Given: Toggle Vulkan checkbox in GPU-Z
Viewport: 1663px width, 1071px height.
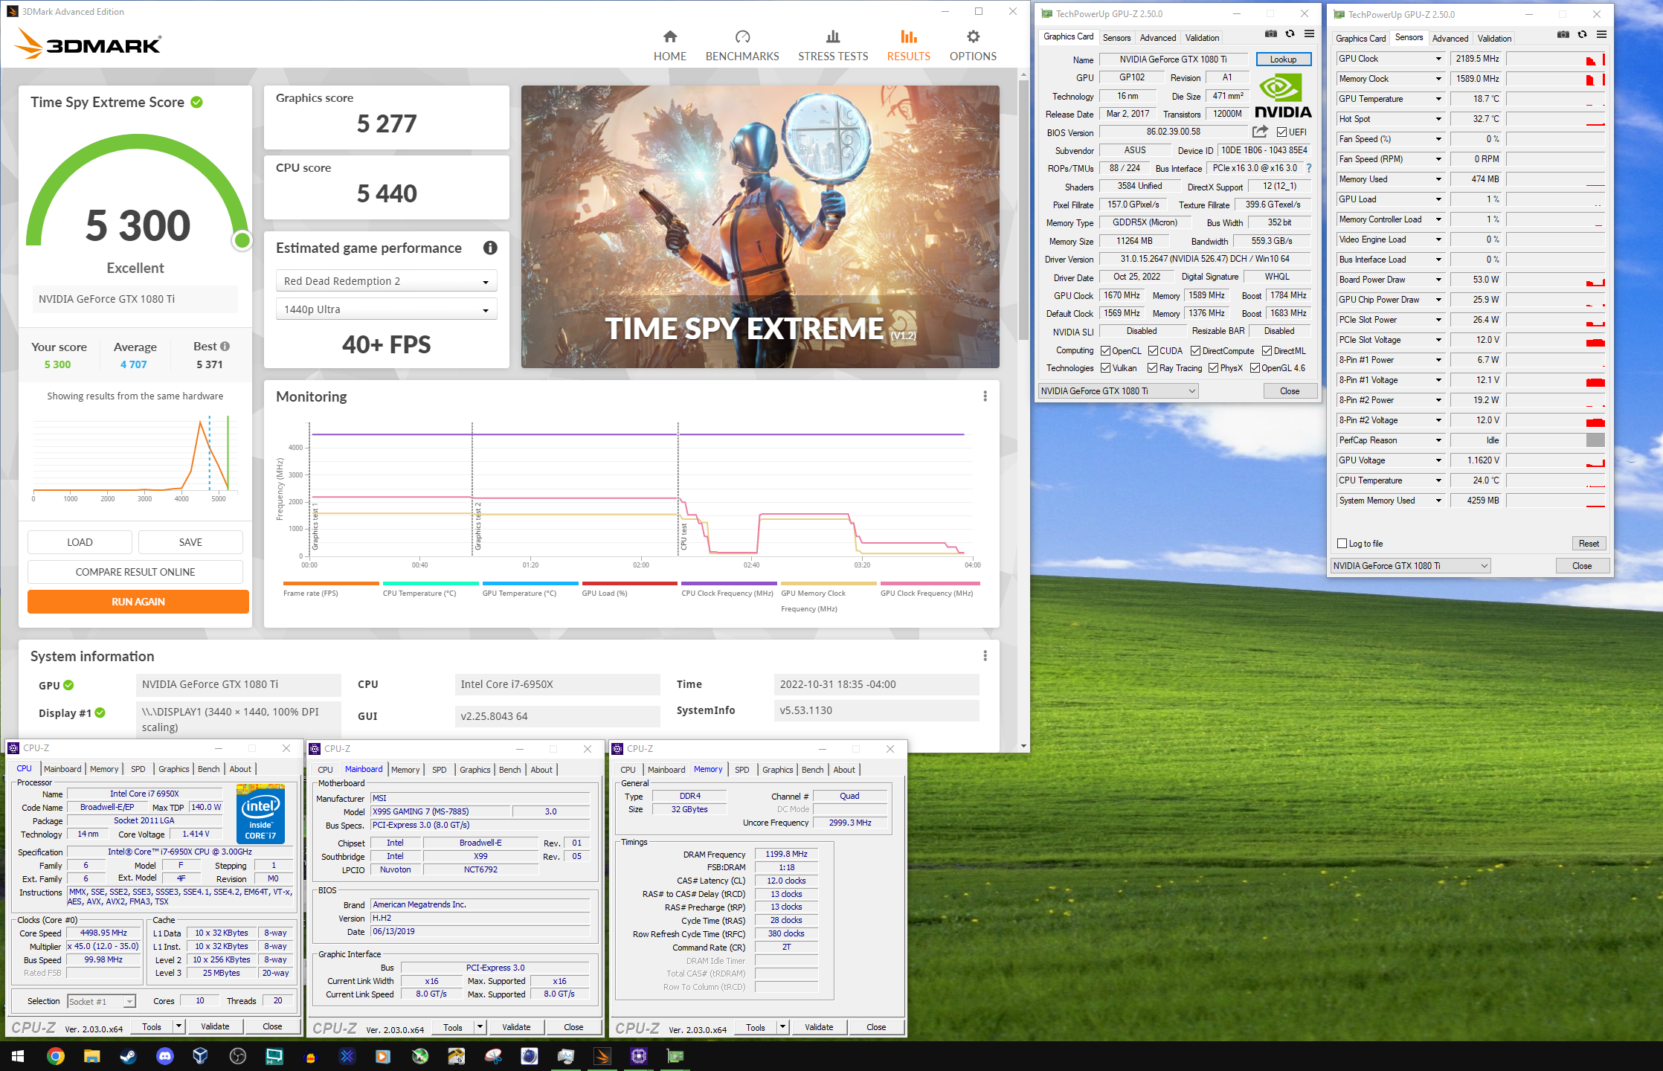Looking at the screenshot, I should (x=1105, y=368).
